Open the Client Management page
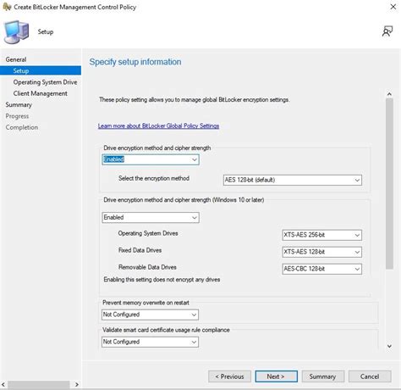The height and width of the screenshot is (390, 401). [41, 93]
